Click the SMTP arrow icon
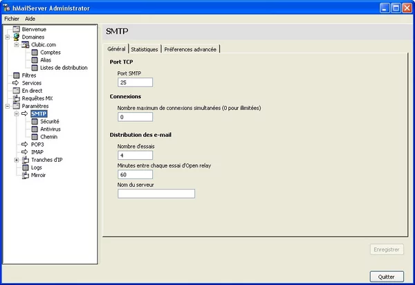415x285 pixels. [x=25, y=113]
